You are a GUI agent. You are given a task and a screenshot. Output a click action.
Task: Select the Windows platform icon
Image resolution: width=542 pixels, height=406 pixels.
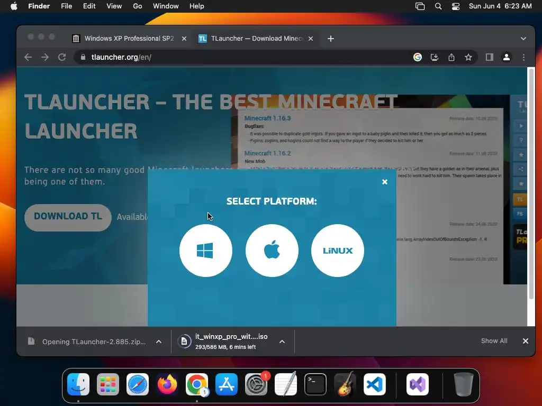coord(206,250)
